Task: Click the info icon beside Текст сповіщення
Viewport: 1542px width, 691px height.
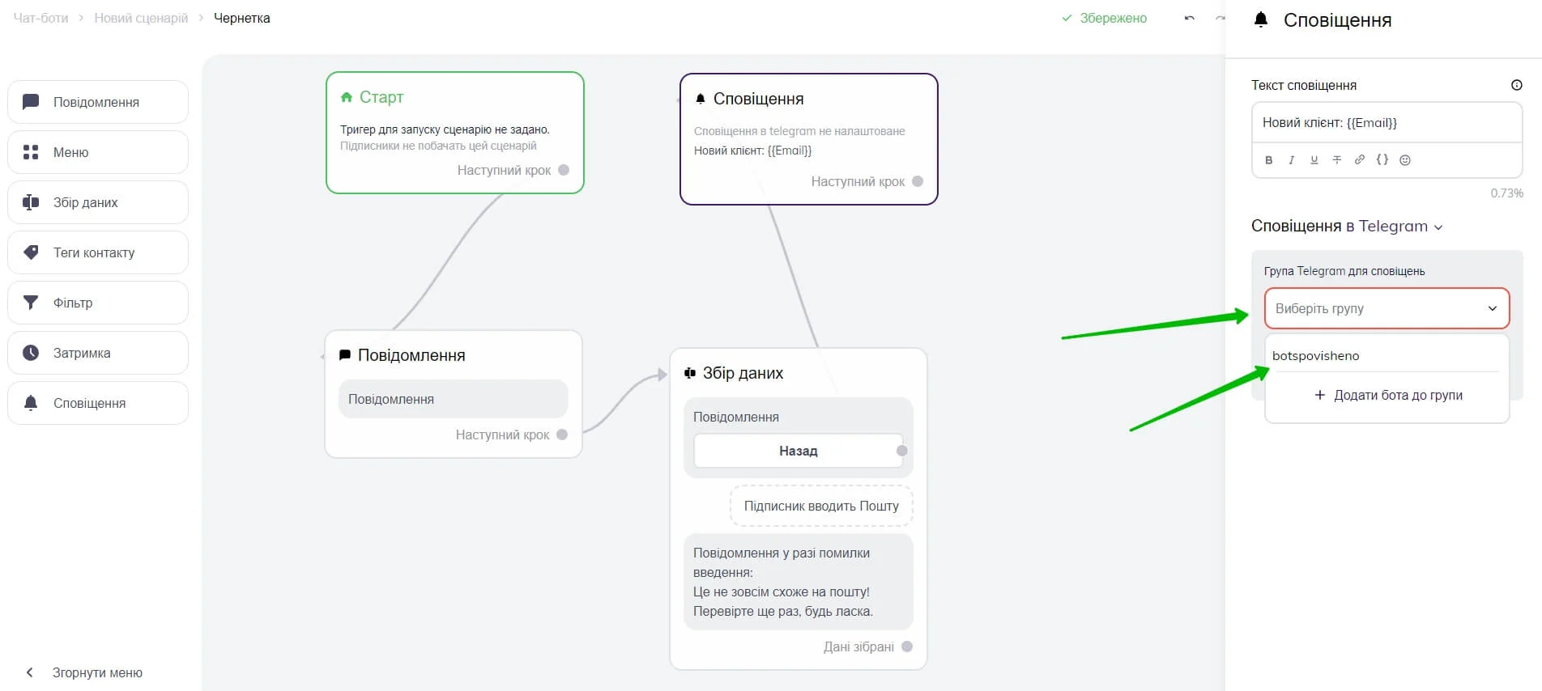Action: pos(1517,85)
